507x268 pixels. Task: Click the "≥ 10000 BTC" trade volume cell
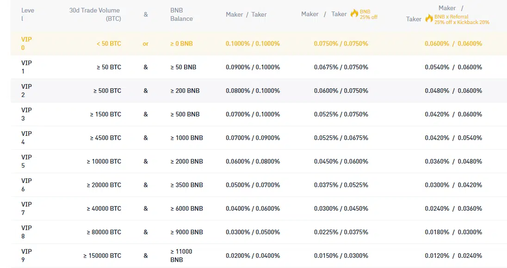[104, 161]
